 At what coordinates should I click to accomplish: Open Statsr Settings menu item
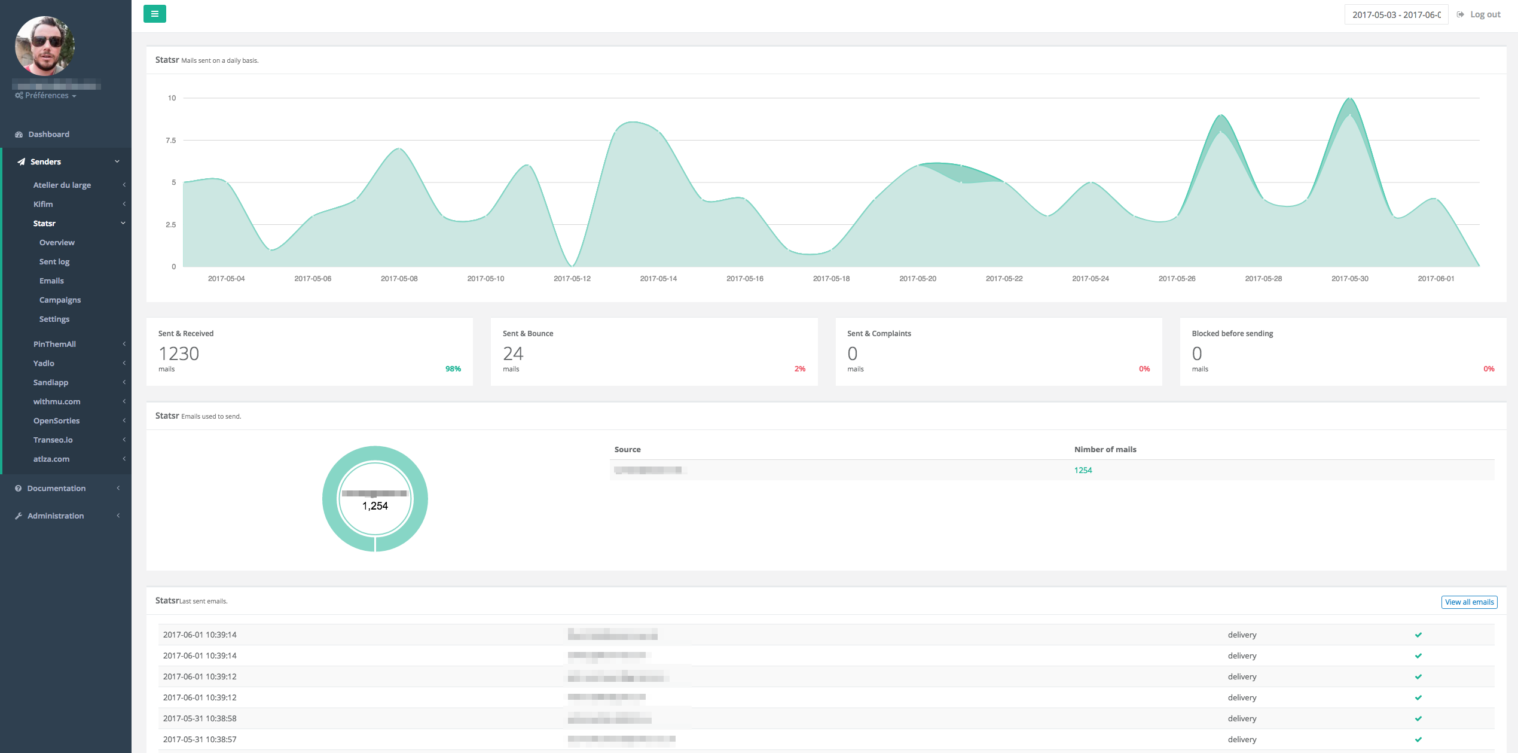click(54, 319)
